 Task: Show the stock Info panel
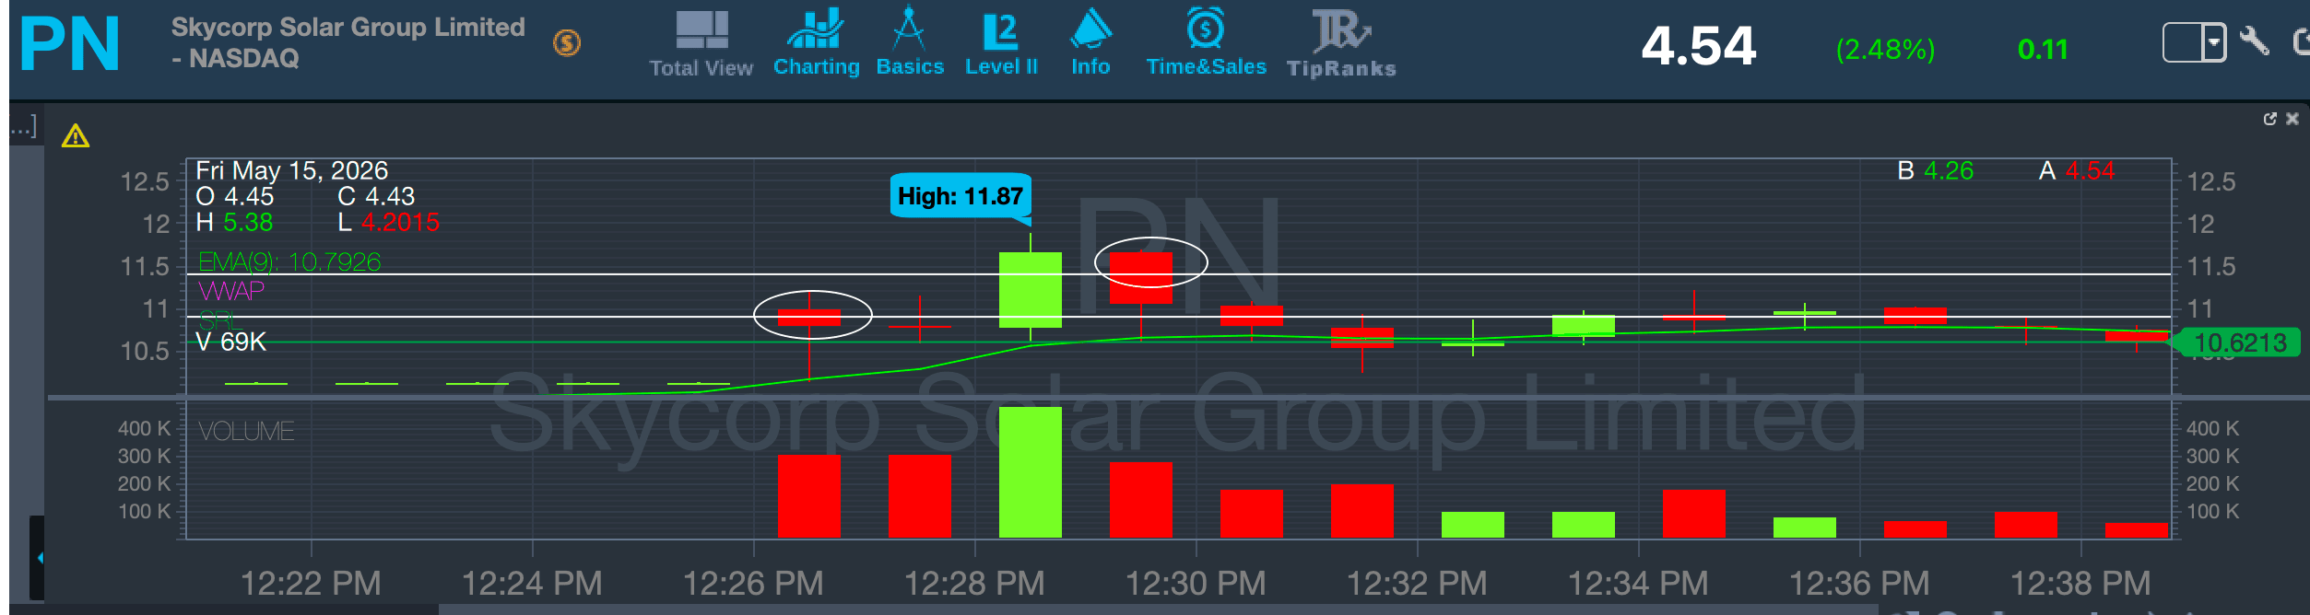(x=1090, y=42)
